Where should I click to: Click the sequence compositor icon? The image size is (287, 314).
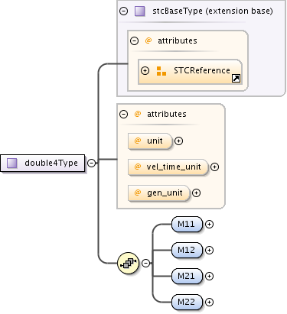[129, 263]
